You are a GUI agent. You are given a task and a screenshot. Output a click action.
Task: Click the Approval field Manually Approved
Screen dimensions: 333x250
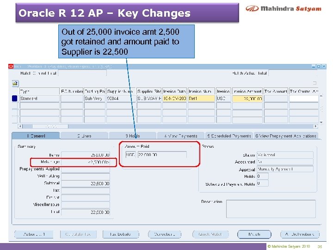click(x=285, y=169)
